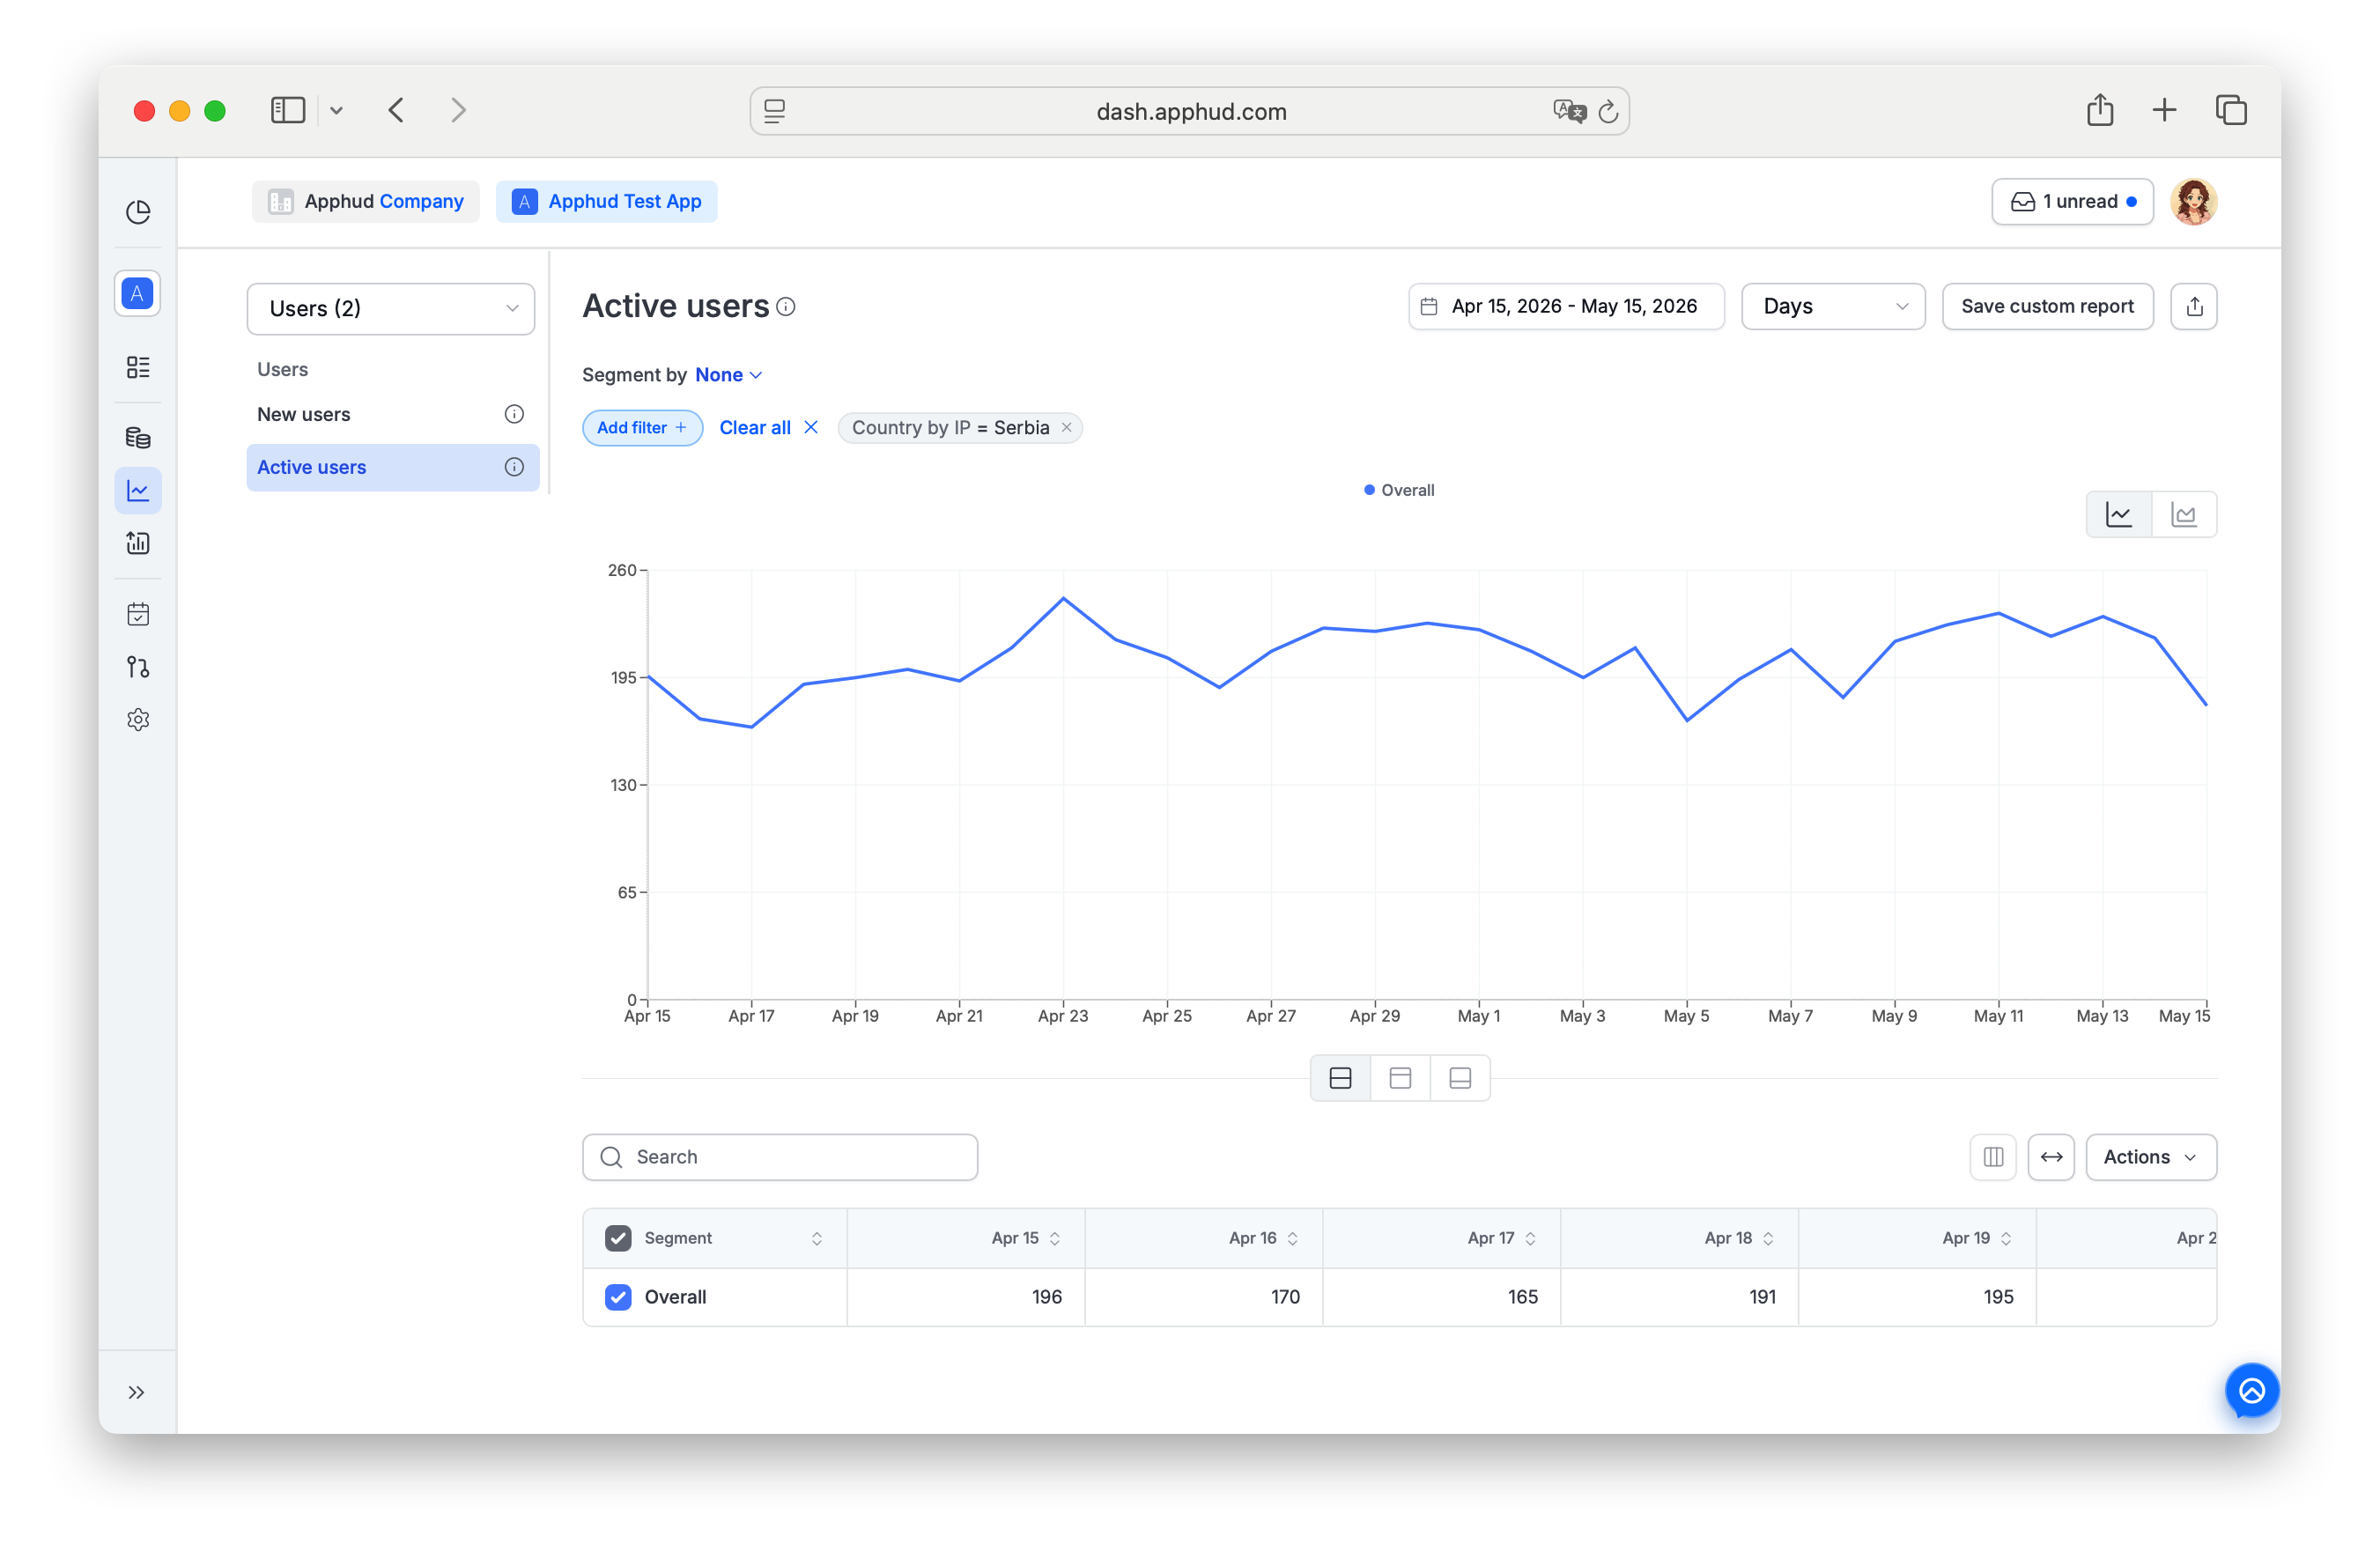
Task: Click the table Search field
Action: pos(780,1157)
